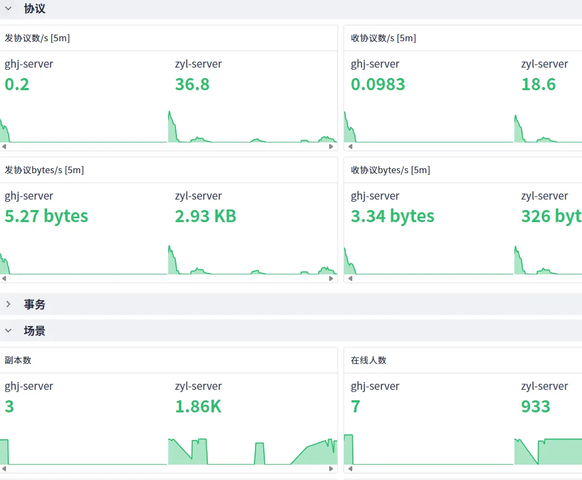Click ghj-server 5.27 bytes stat value

(x=46, y=216)
